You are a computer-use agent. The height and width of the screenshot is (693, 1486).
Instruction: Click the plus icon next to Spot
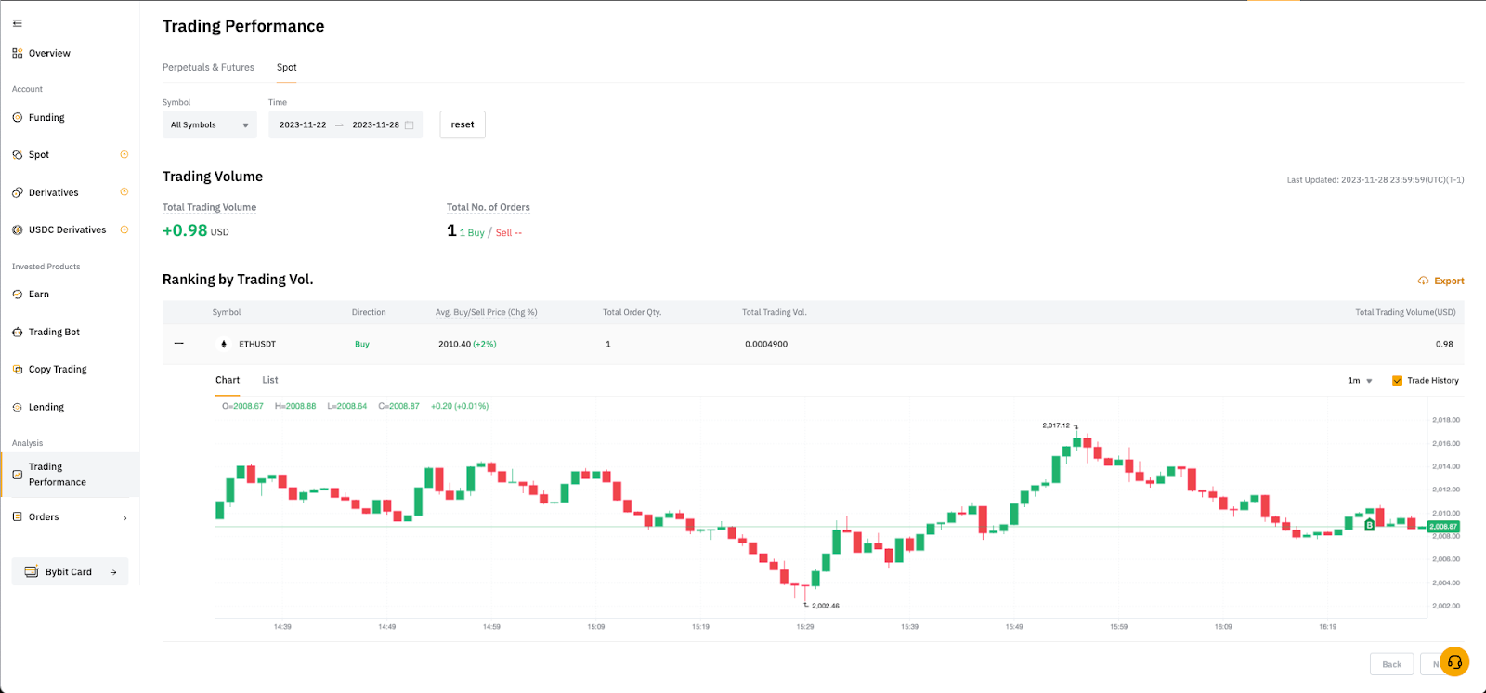tap(124, 155)
